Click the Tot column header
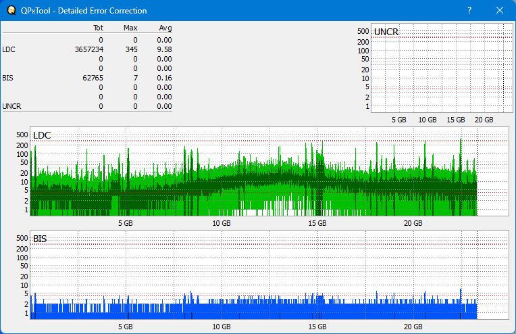Image resolution: width=516 pixels, height=334 pixels. click(98, 28)
